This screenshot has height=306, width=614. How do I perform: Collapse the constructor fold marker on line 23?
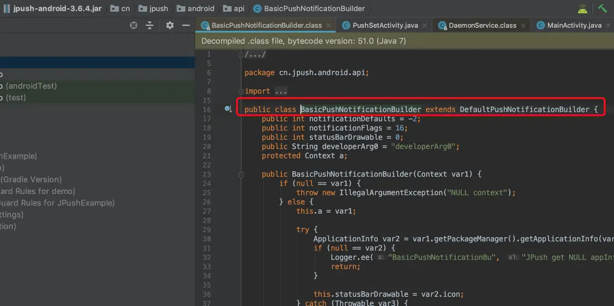click(x=241, y=175)
